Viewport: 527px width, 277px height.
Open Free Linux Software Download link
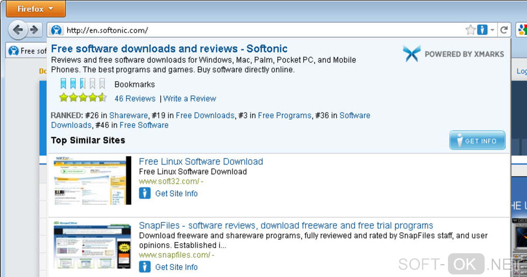201,161
